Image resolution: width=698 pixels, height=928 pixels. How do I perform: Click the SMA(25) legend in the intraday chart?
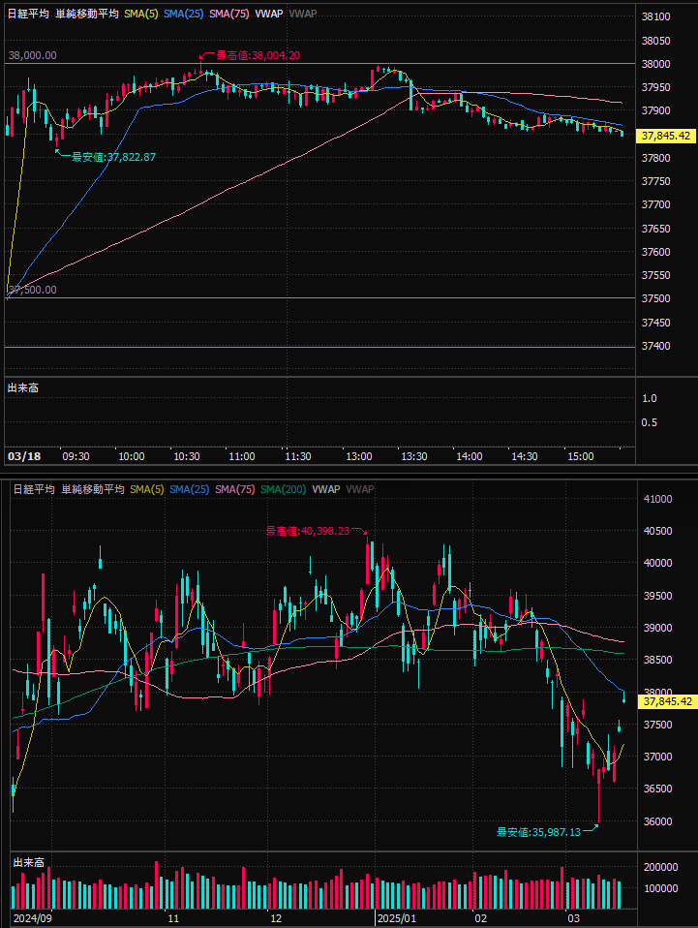183,14
